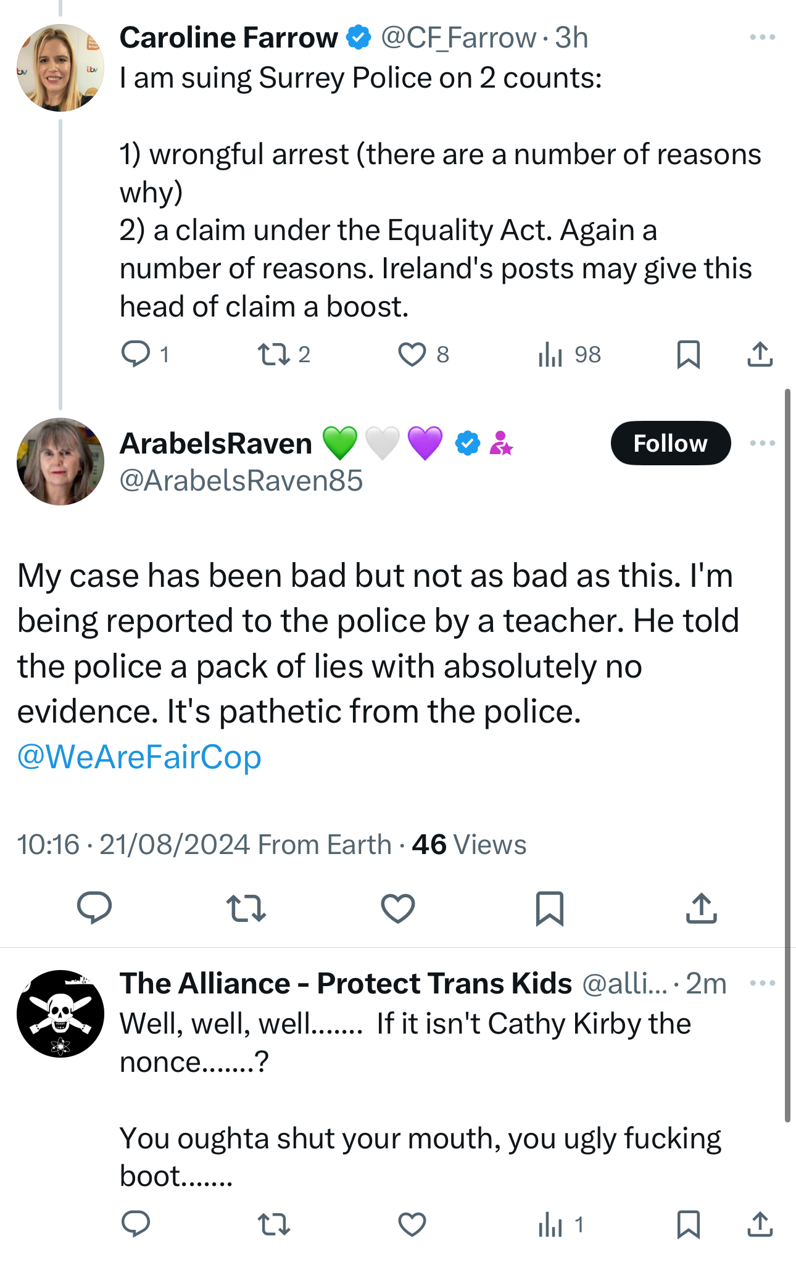796x1265 pixels.
Task: Like Caroline Farrow's tweet
Action: [x=412, y=354]
